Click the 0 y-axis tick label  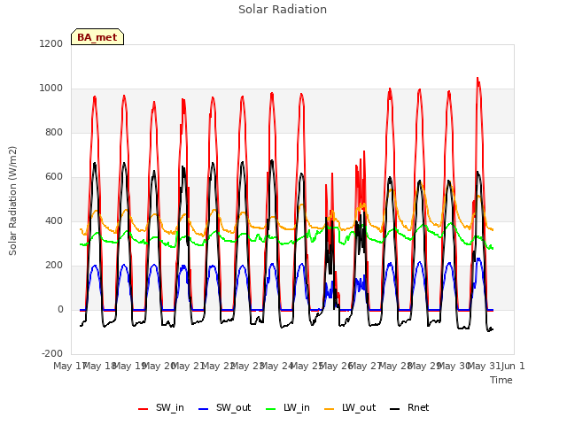pyautogui.click(x=60, y=309)
